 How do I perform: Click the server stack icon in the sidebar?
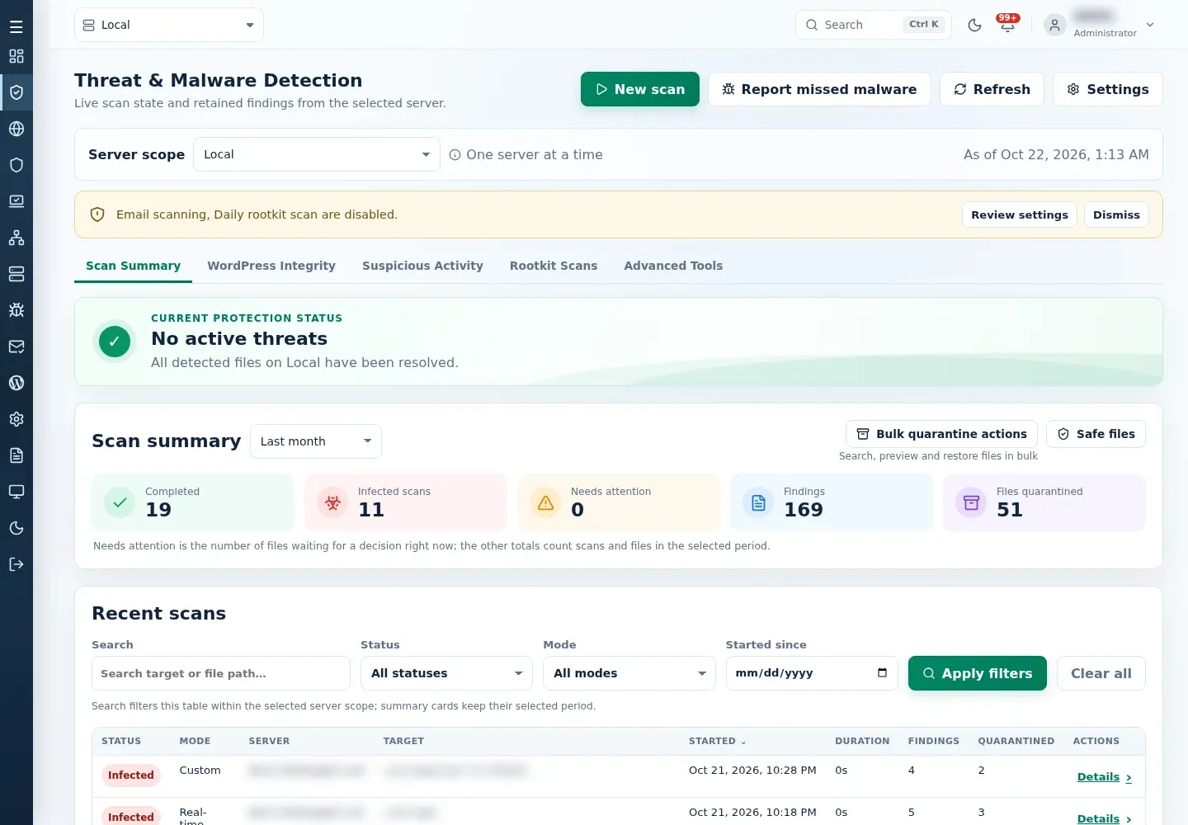[16, 274]
